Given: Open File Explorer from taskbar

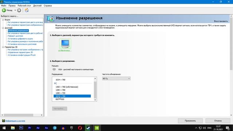Looking at the screenshot, I should [x=13, y=128].
